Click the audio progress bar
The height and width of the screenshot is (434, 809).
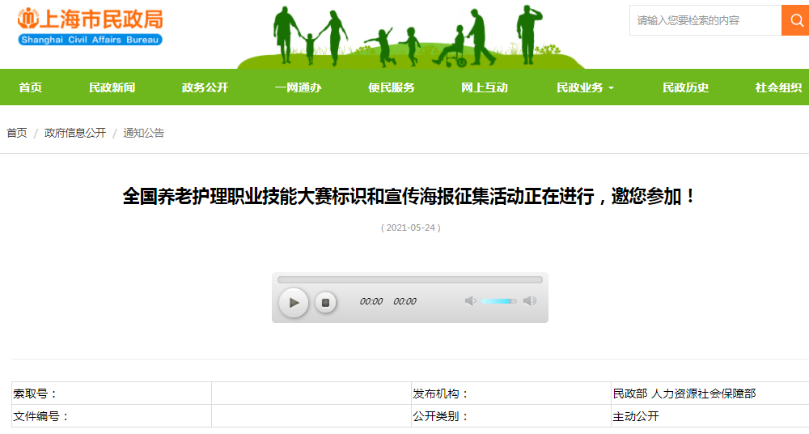(x=410, y=279)
